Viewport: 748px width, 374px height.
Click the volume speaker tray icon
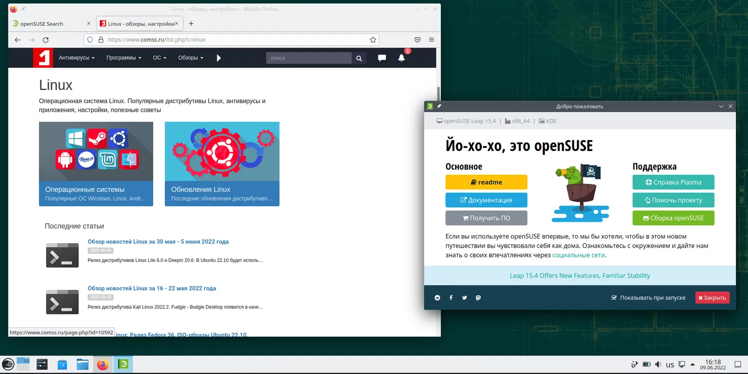(658, 365)
